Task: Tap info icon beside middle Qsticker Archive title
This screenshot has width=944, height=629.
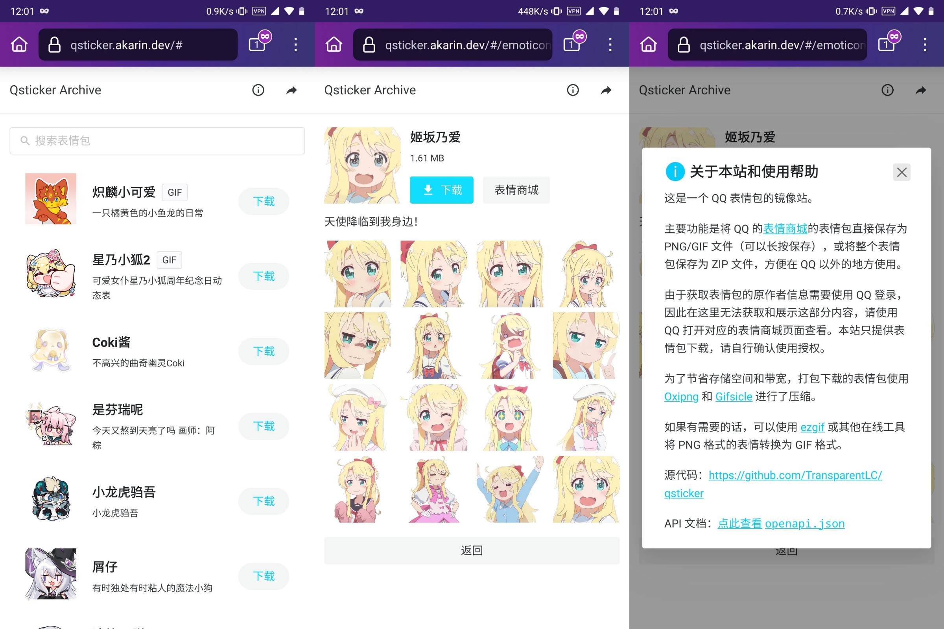Action: coord(573,90)
